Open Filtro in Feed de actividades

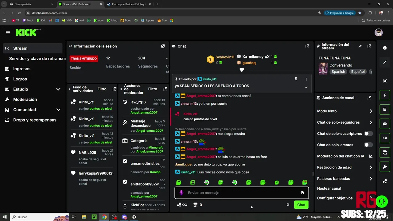click(x=102, y=89)
